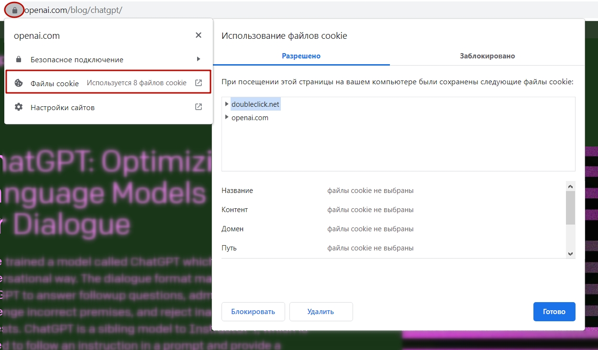The height and width of the screenshot is (350, 598).
Task: Click the cookie icon in site popup
Action: coord(19,83)
